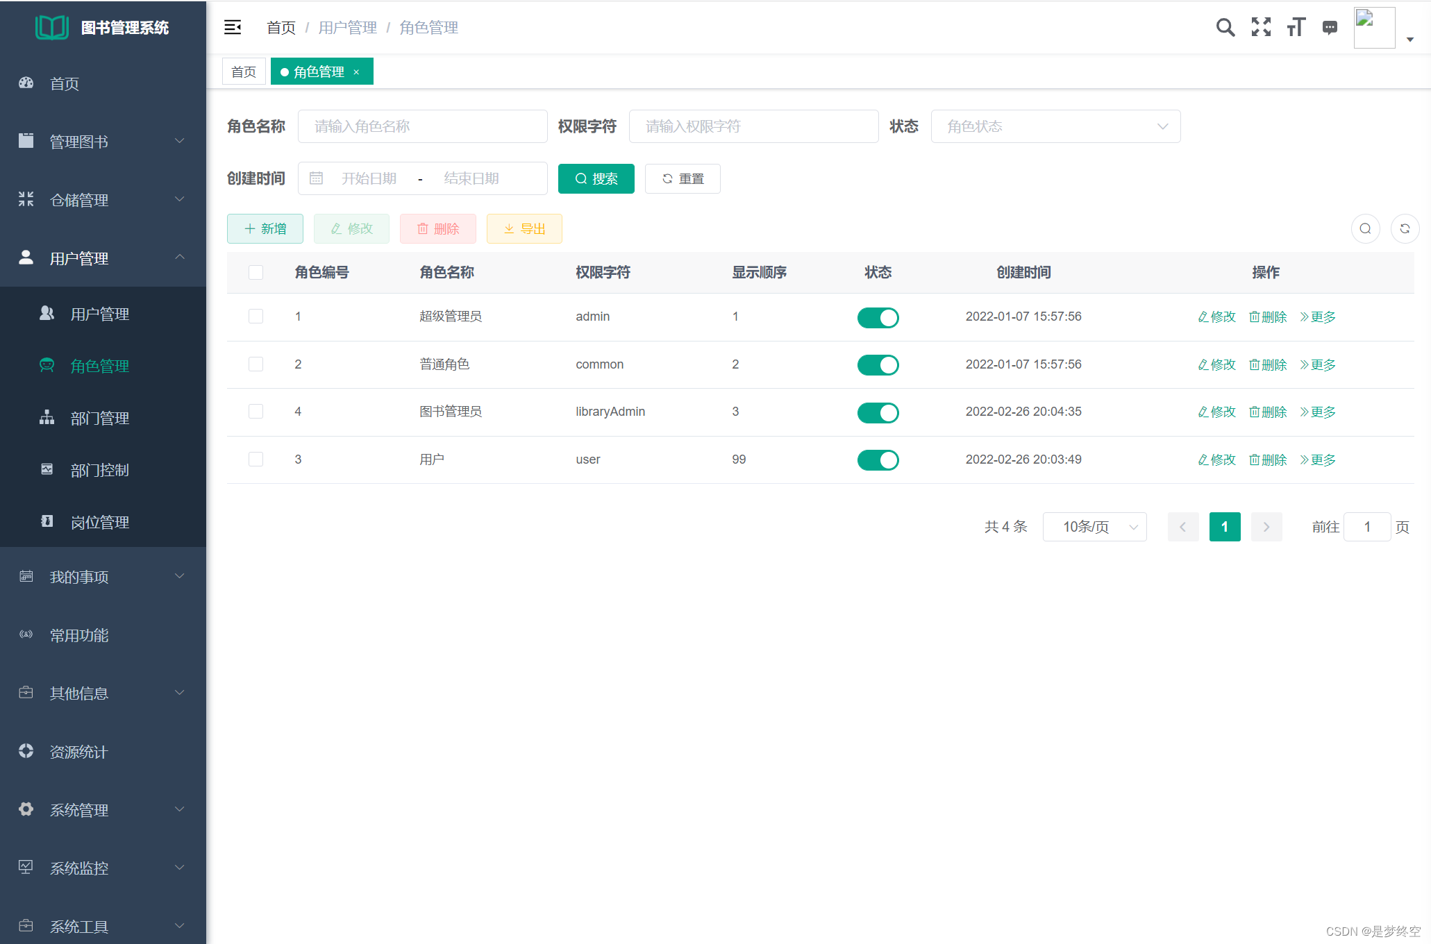Toggle fullscreen mode icon
The height and width of the screenshot is (944, 1431).
coord(1261,28)
